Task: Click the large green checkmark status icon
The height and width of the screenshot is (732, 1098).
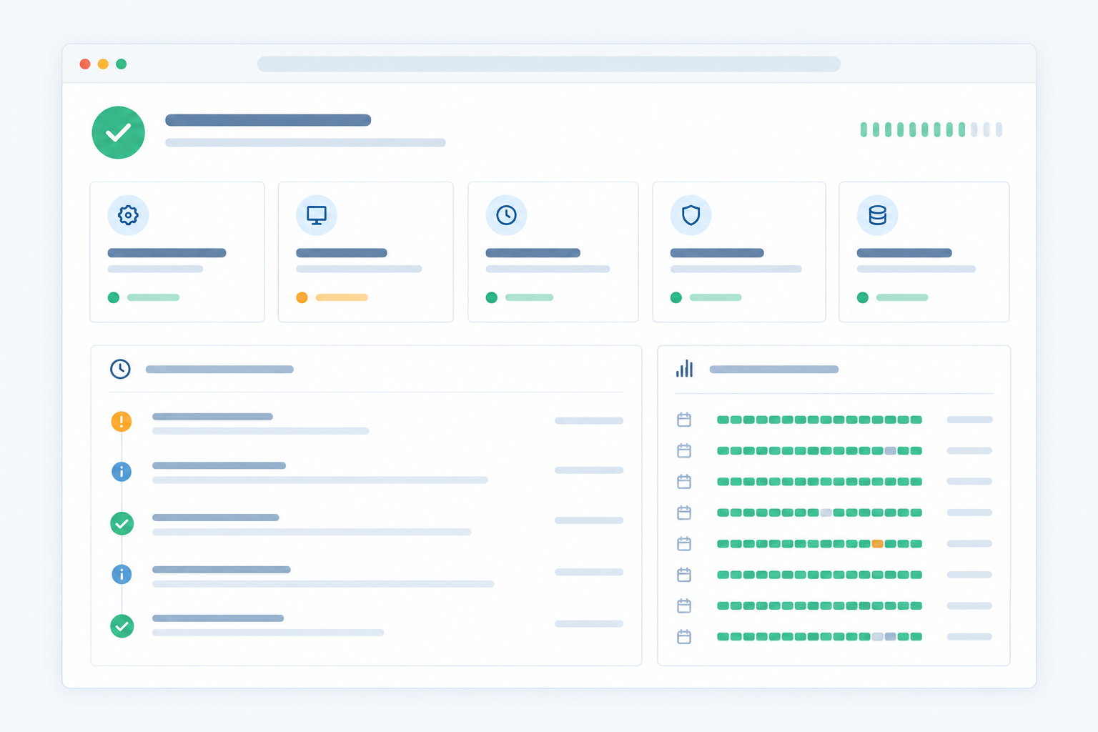Action: click(119, 132)
